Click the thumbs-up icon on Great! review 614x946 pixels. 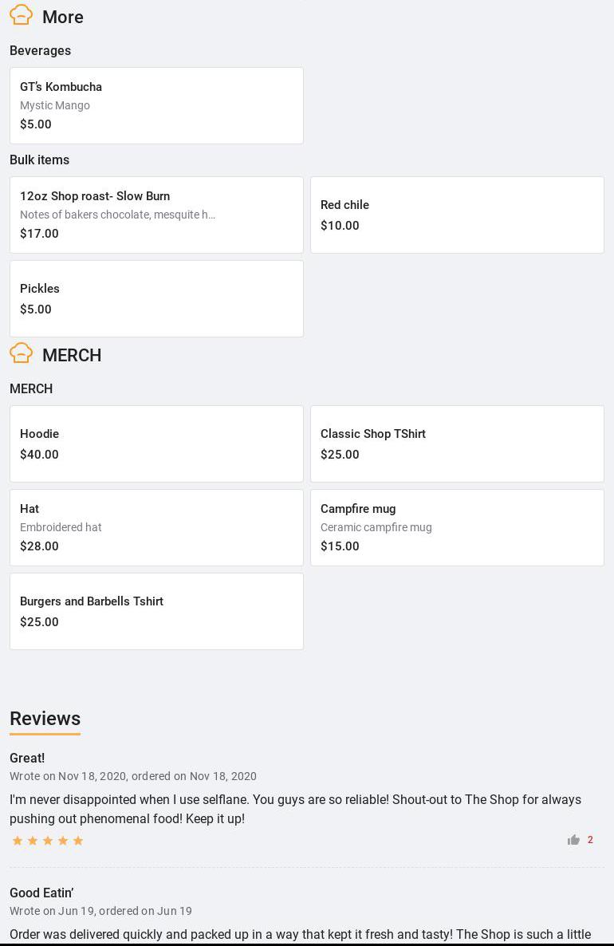tap(573, 840)
